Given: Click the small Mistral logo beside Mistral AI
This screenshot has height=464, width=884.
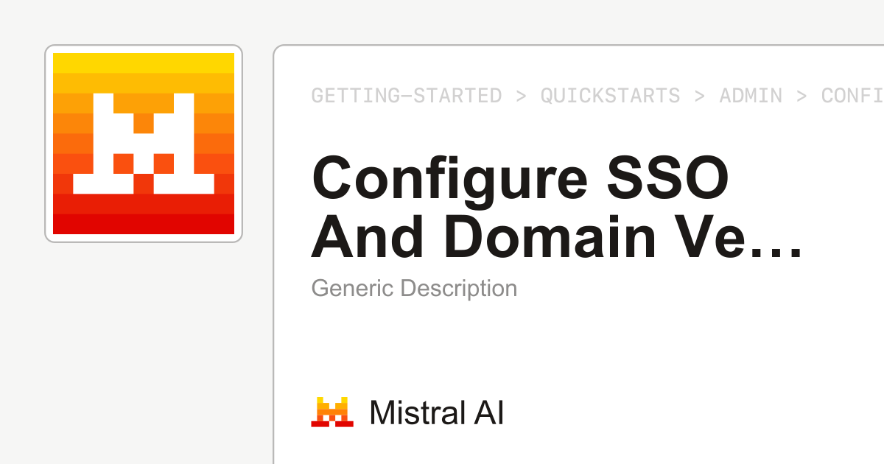Looking at the screenshot, I should click(x=332, y=412).
